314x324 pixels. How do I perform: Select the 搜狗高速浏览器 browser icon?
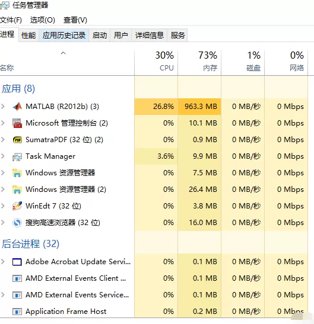[17, 223]
